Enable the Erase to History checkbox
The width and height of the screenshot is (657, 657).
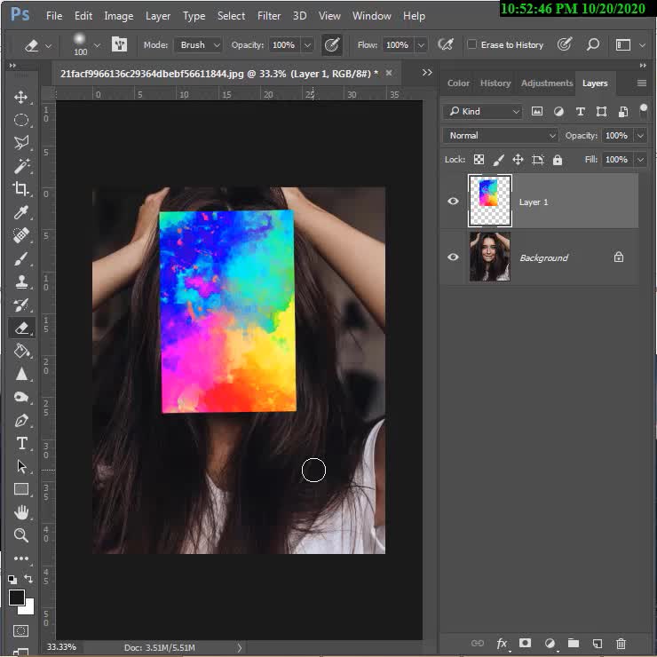click(x=472, y=44)
